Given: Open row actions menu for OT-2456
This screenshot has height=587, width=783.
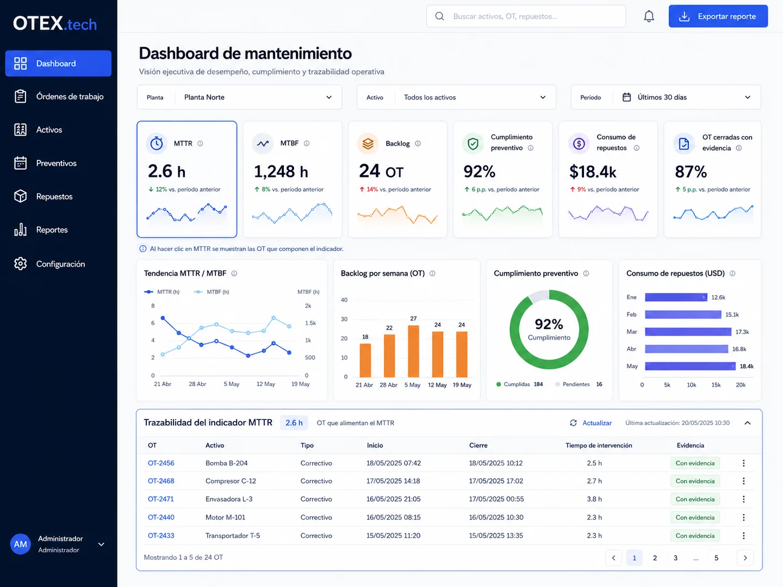Looking at the screenshot, I should click(744, 463).
